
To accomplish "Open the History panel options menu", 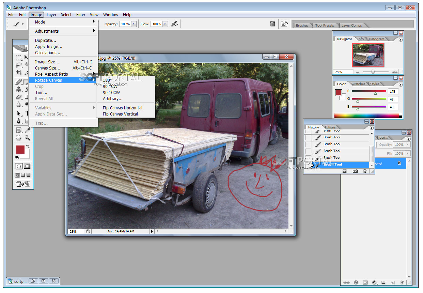I will tap(372, 128).
